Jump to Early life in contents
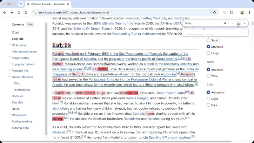254x143 pixels. (x=18, y=39)
